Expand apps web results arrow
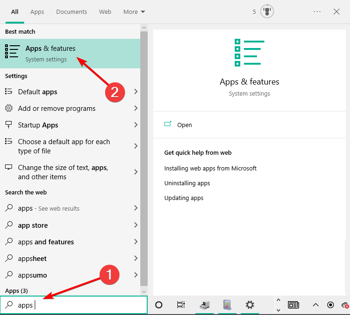 [136, 208]
